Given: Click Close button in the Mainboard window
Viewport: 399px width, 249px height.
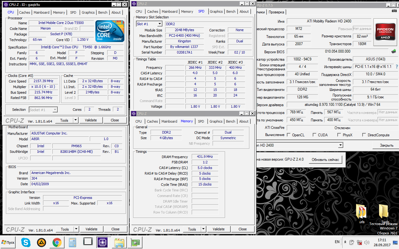Looking at the screenshot, I should [115, 229].
